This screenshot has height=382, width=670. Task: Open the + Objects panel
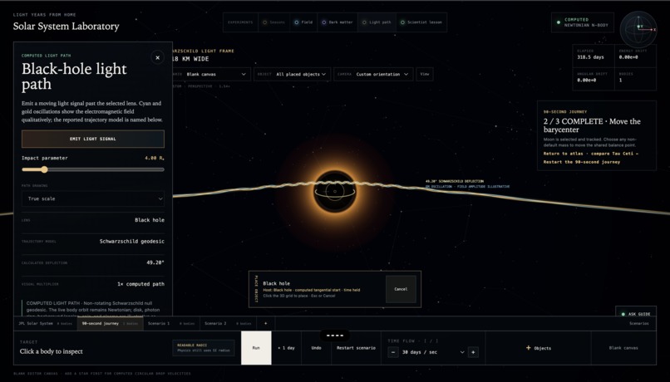pos(539,348)
